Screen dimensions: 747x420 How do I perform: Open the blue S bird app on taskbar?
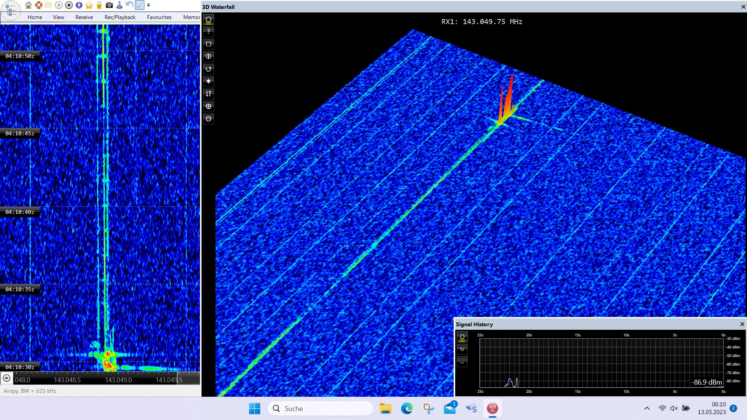tap(471, 408)
